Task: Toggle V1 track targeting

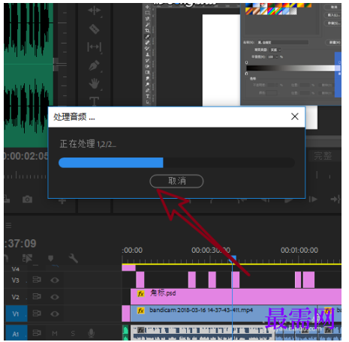Action: (x=17, y=313)
